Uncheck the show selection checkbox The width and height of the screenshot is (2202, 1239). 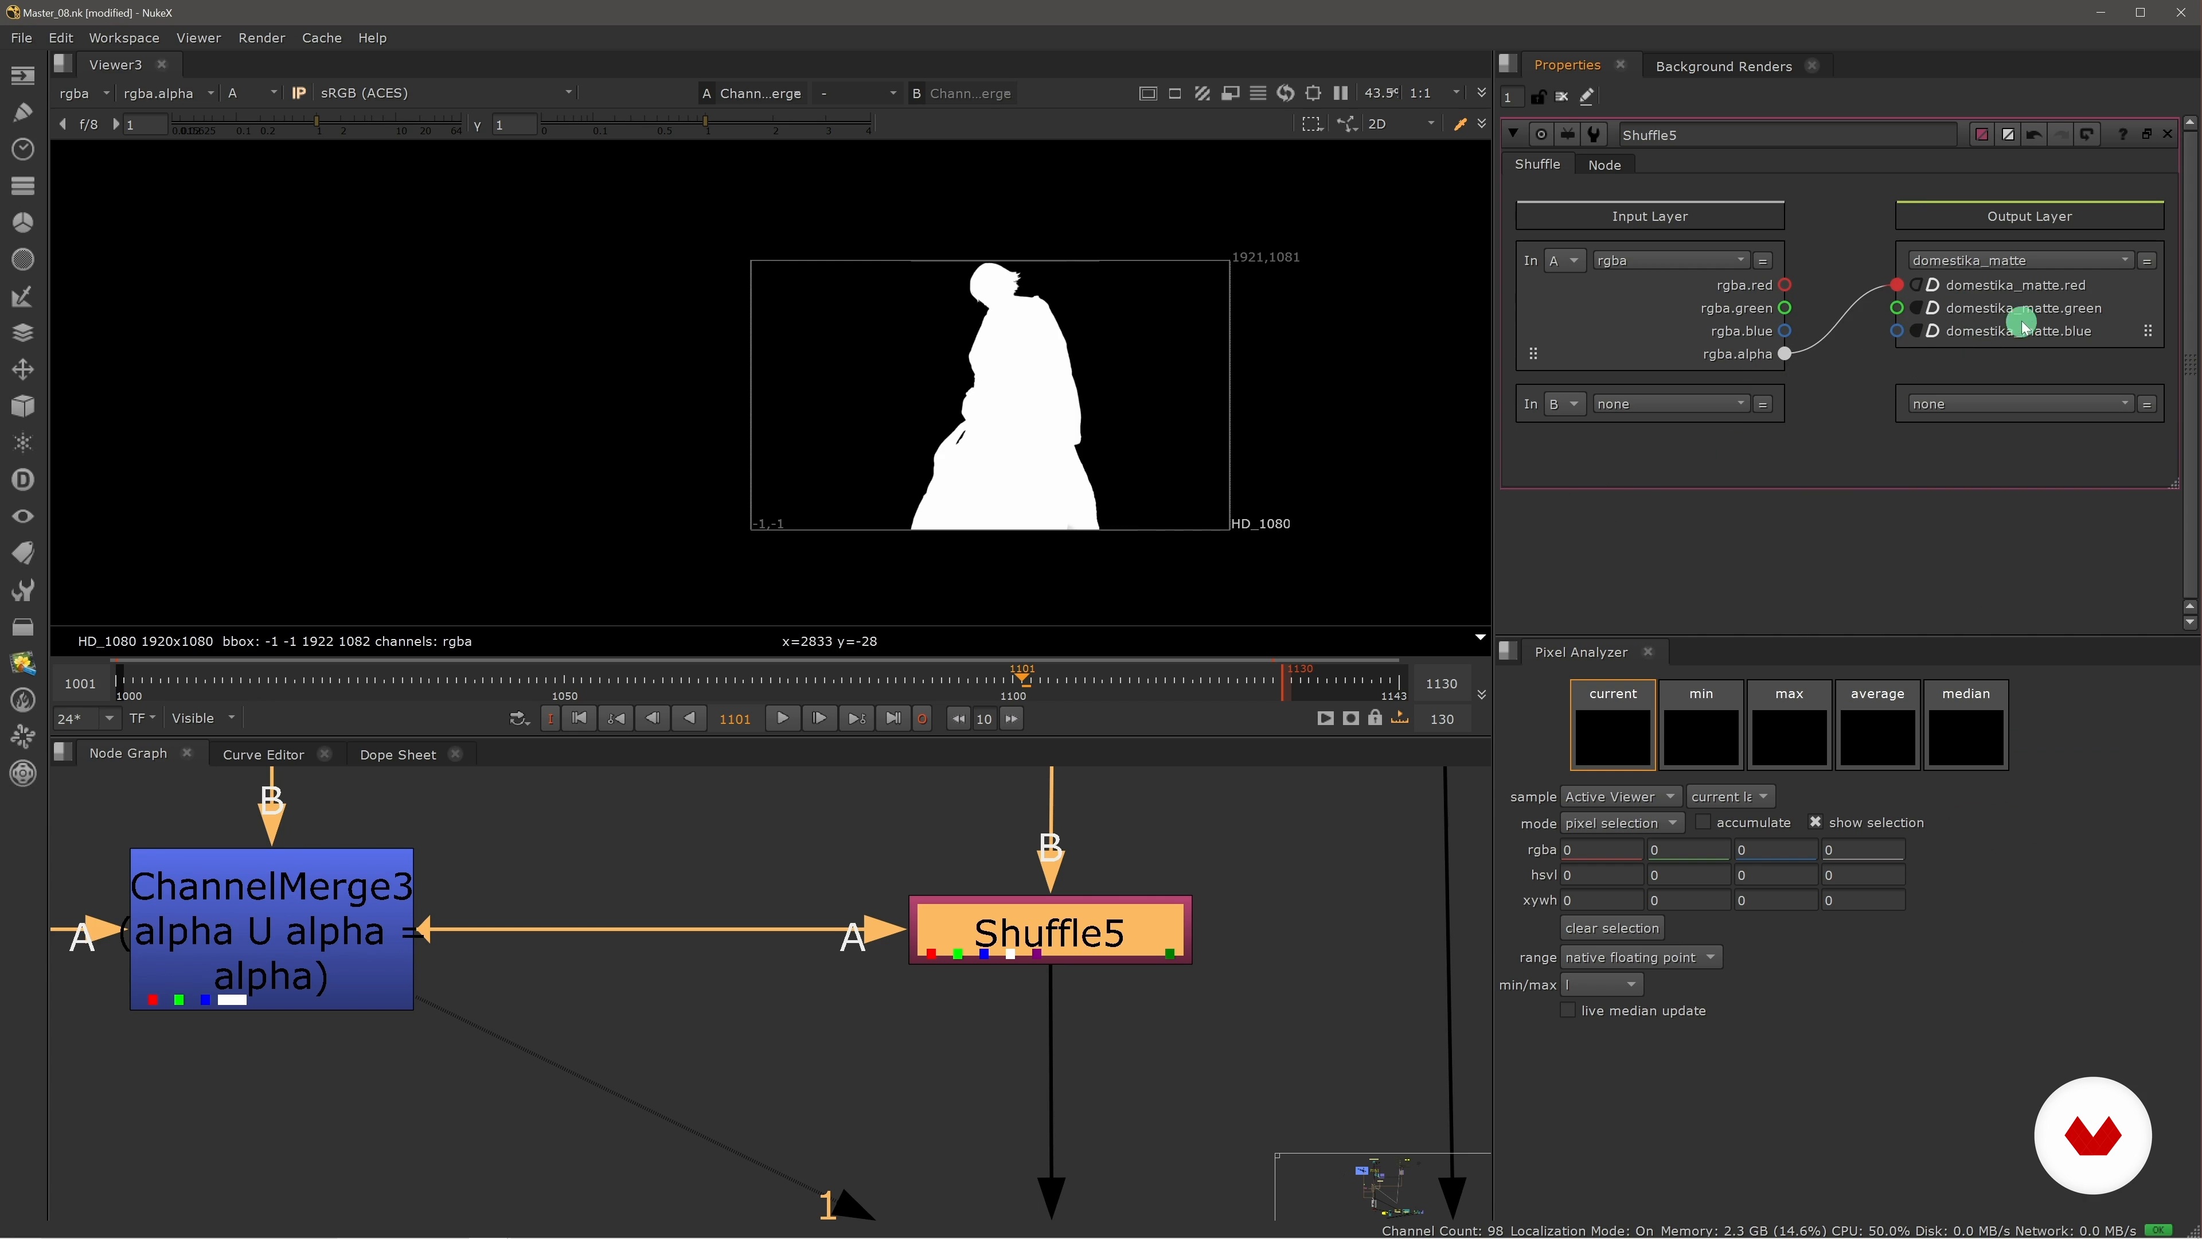point(1816,823)
